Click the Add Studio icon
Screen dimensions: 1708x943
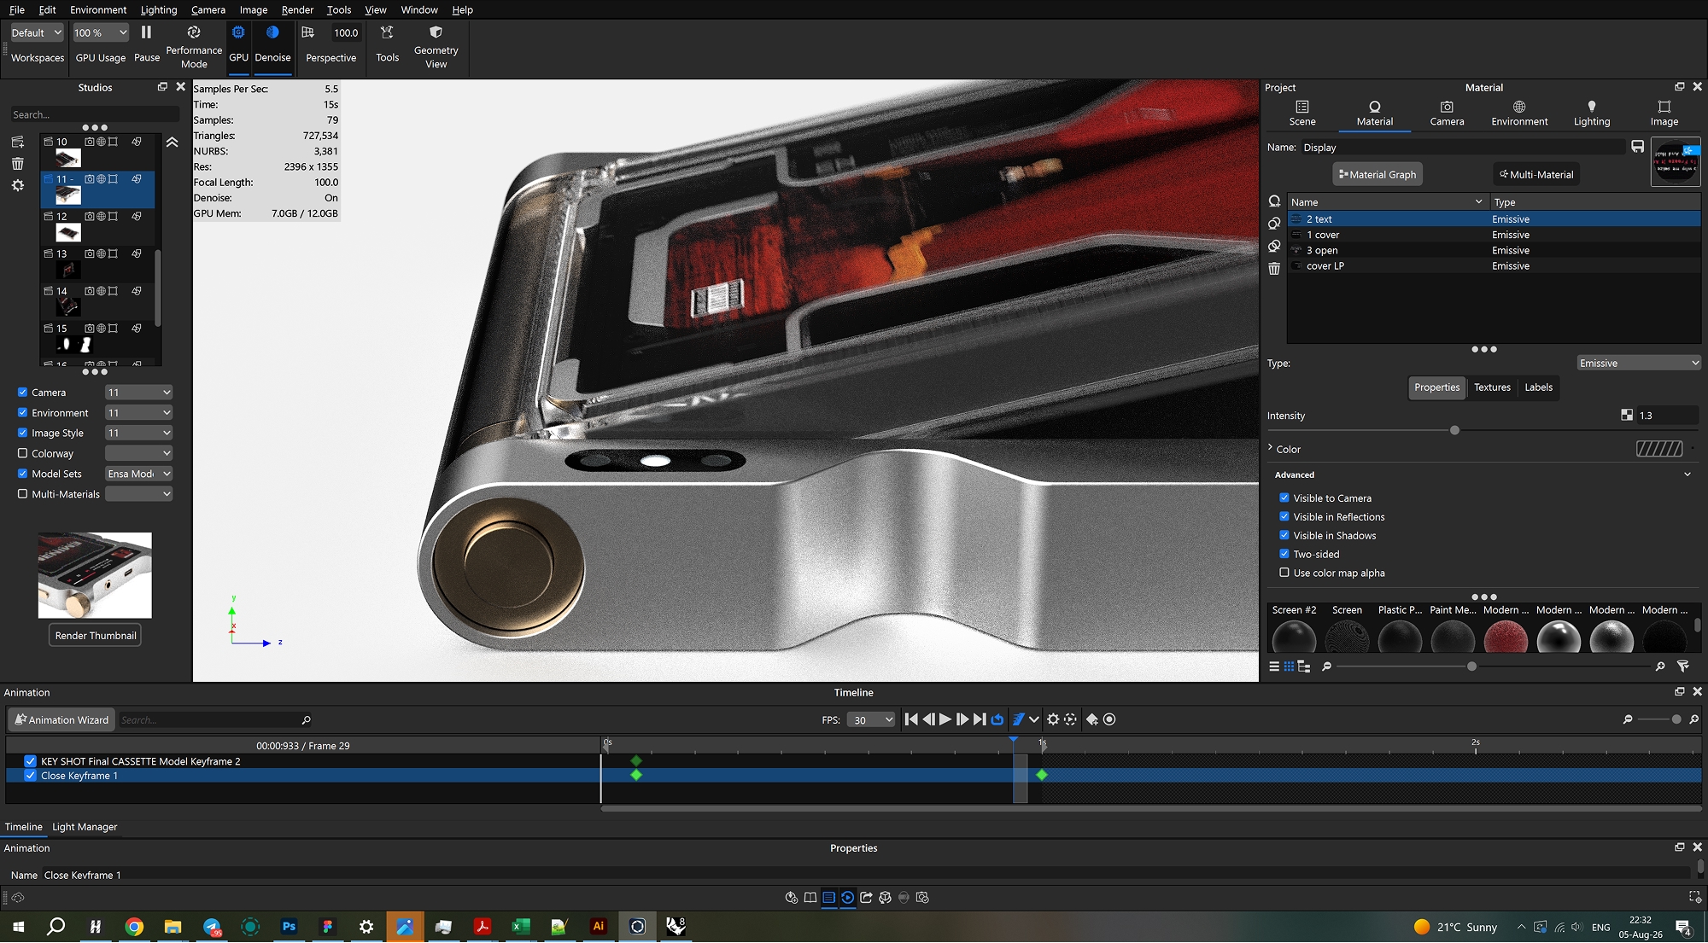[17, 142]
